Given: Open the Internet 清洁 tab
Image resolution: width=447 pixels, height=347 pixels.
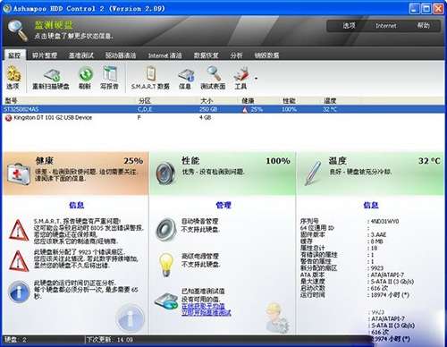Looking at the screenshot, I should click(x=164, y=55).
